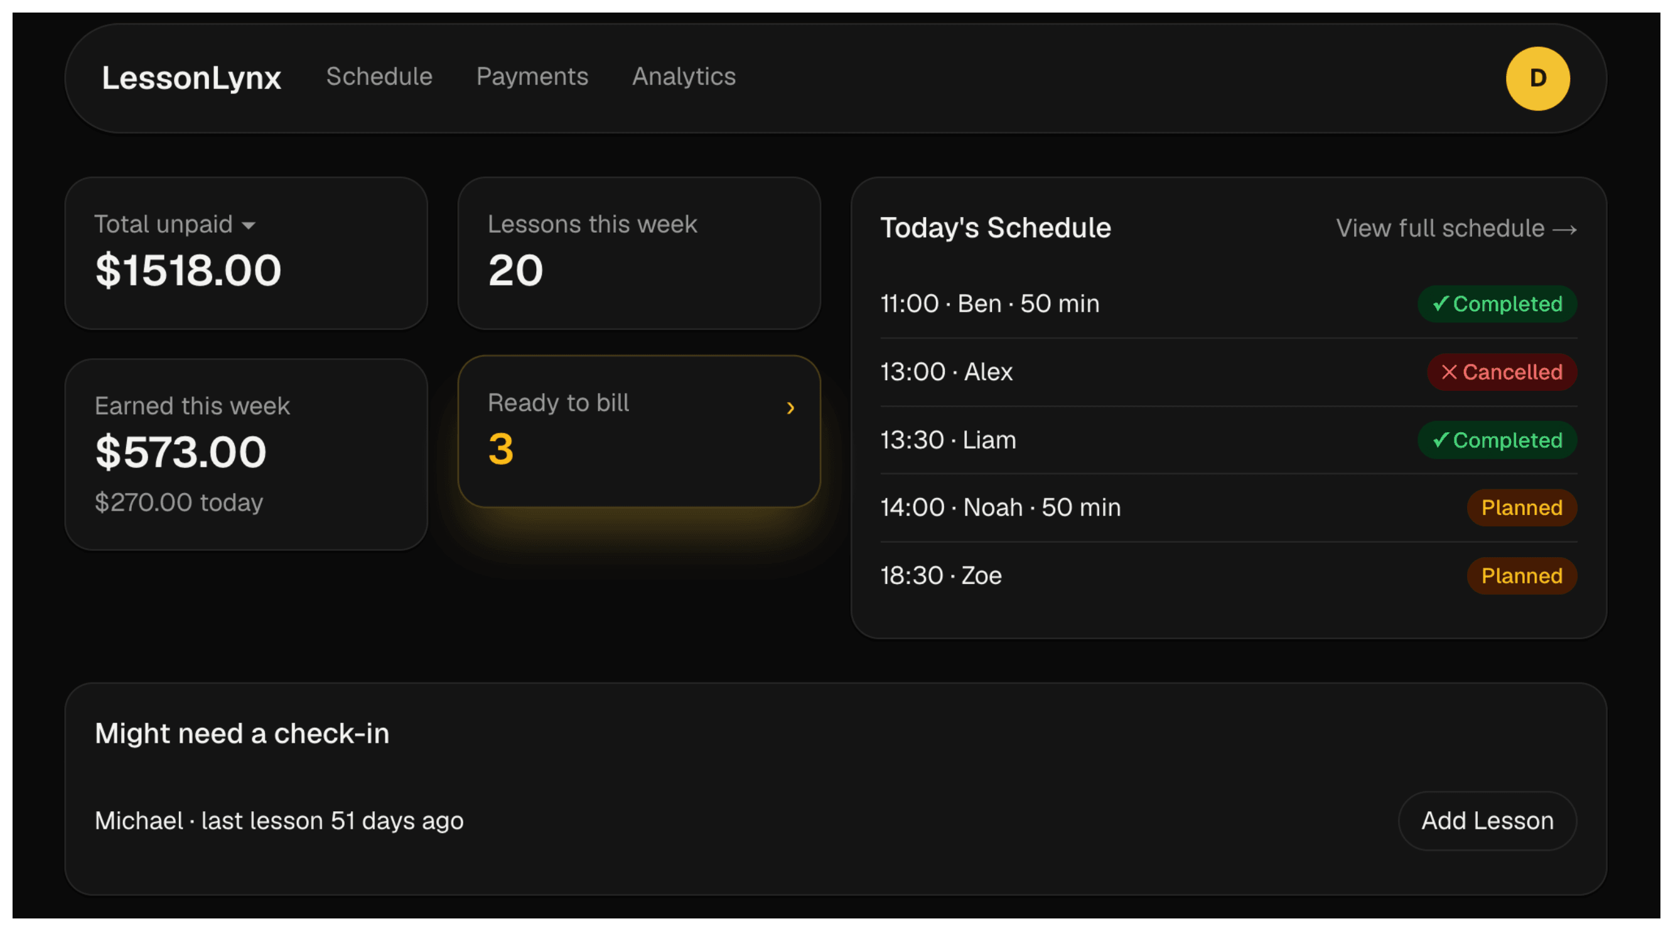Select the 13:00 · Alex lesson row
1673x931 pixels.
[1228, 372]
